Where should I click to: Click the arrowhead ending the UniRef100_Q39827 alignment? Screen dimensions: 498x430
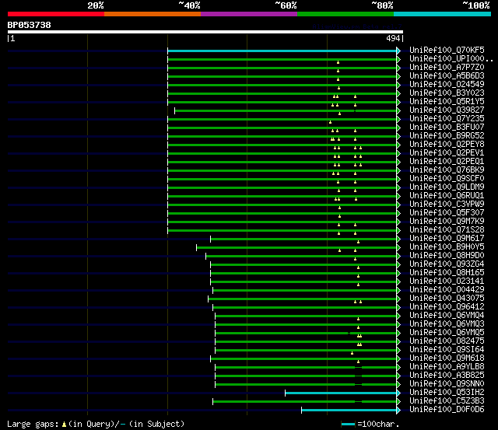click(398, 110)
